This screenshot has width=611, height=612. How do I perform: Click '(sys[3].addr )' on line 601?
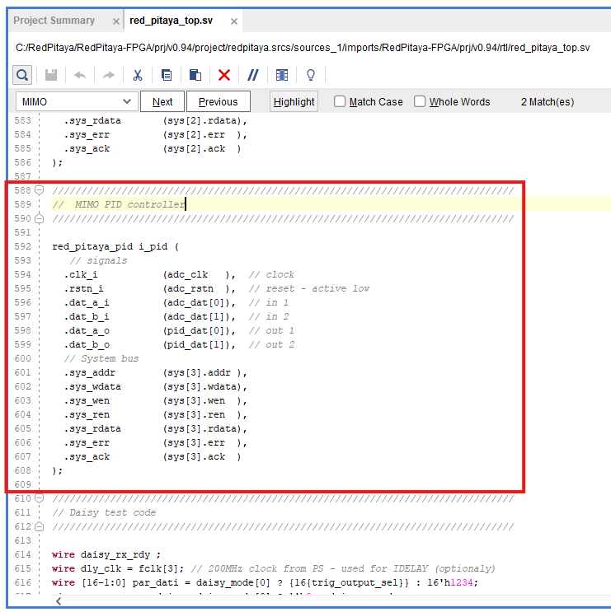pos(202,373)
